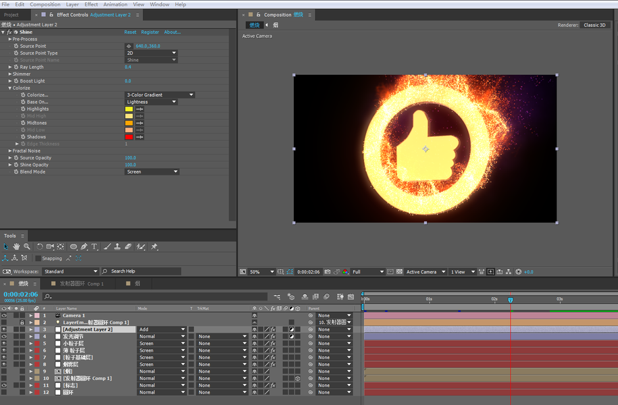Select the Selection arrow tool
The image size is (618, 405).
click(x=6, y=246)
